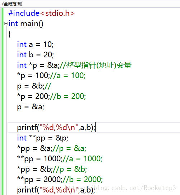Viewport: 180px width, 195px height.
Task: Click the '*p = 100;' statement
Action: [x=33, y=76]
